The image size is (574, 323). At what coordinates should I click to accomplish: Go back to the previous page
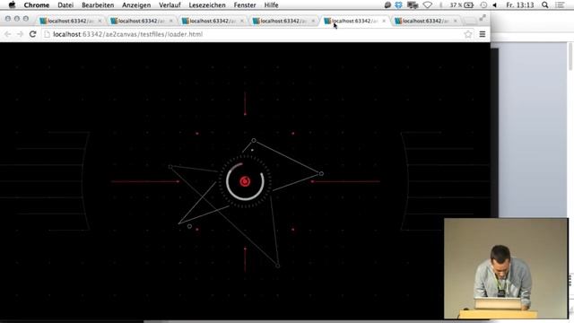[x=8, y=34]
